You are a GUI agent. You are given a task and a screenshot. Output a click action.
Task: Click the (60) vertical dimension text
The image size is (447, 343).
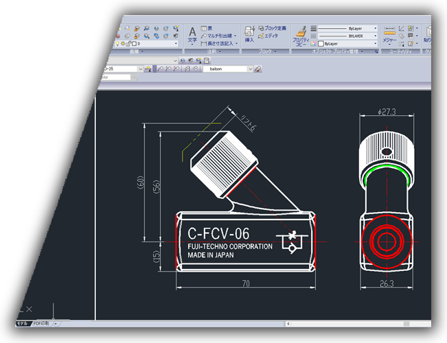coord(141,182)
